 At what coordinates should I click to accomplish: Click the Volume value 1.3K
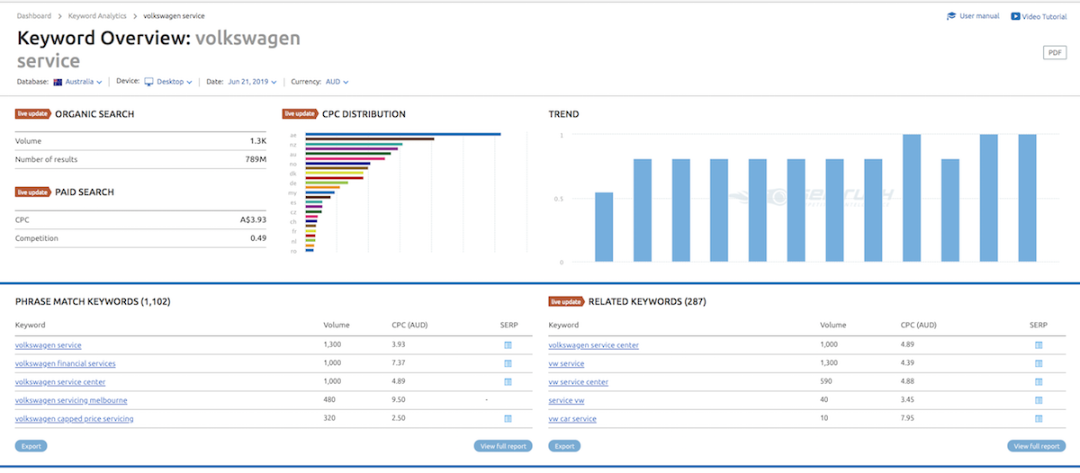(x=258, y=141)
